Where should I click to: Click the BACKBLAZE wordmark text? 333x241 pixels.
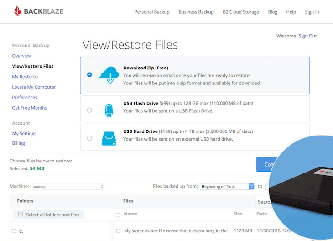(x=44, y=11)
